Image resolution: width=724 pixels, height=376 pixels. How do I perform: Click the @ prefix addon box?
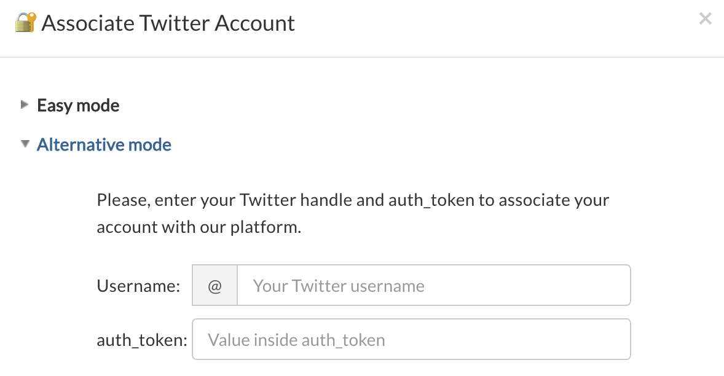tap(214, 285)
